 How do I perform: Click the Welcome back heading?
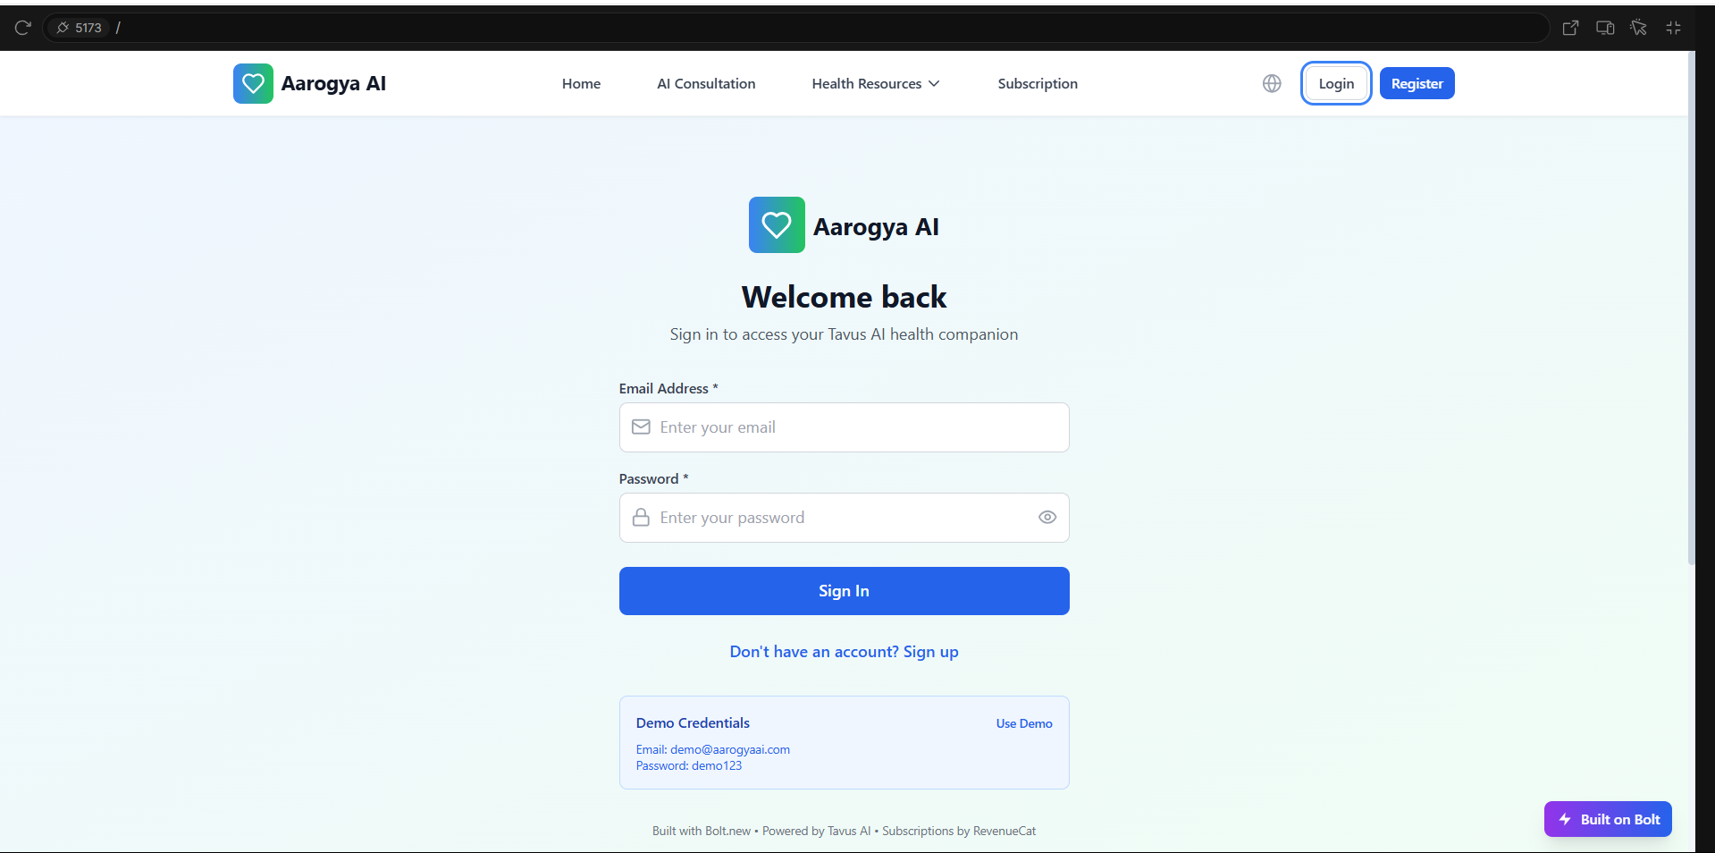844,297
